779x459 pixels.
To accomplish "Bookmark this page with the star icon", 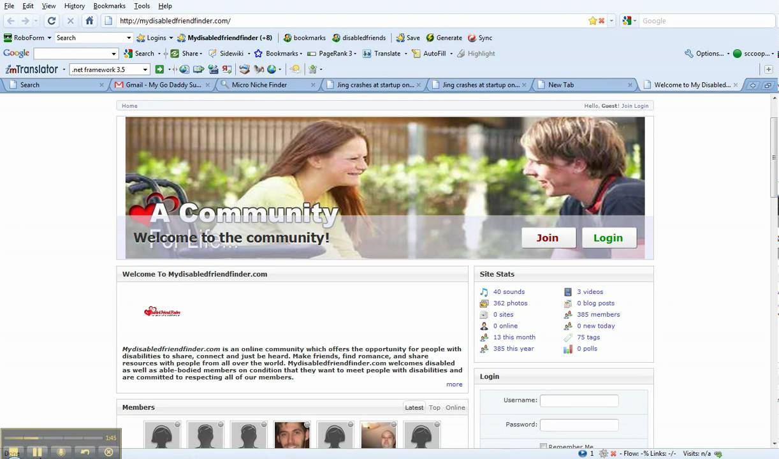I will pyautogui.click(x=593, y=20).
